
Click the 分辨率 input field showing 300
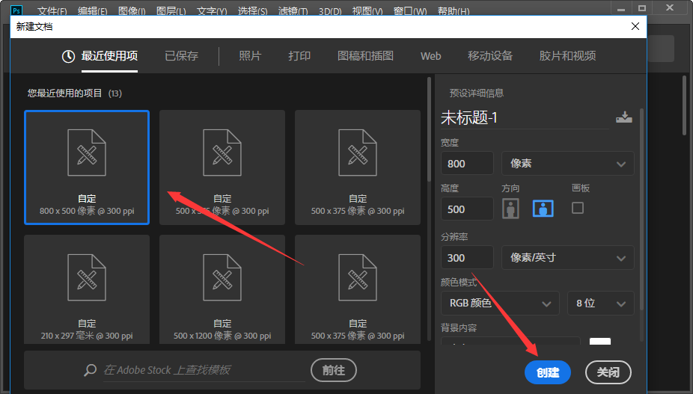[x=467, y=257]
